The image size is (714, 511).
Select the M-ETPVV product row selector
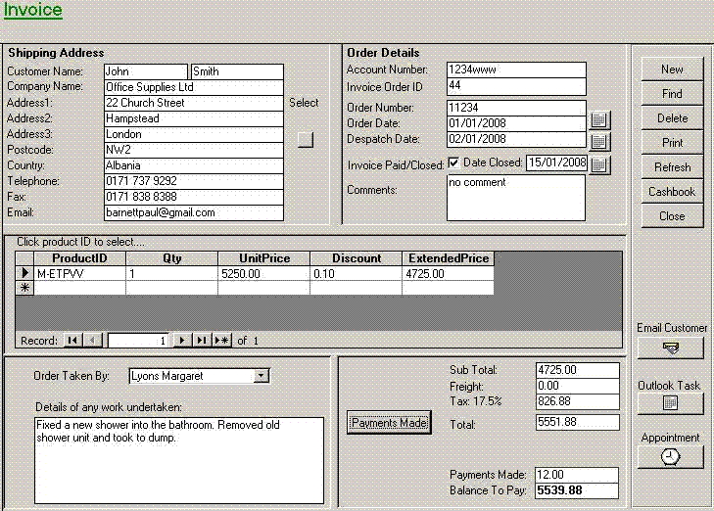[x=24, y=274]
